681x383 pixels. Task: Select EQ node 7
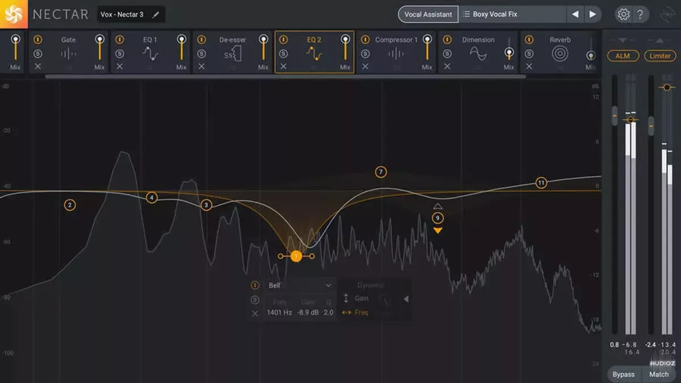coord(381,172)
